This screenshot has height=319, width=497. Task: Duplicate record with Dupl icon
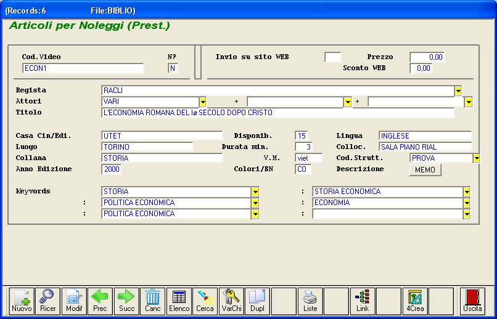click(x=257, y=302)
